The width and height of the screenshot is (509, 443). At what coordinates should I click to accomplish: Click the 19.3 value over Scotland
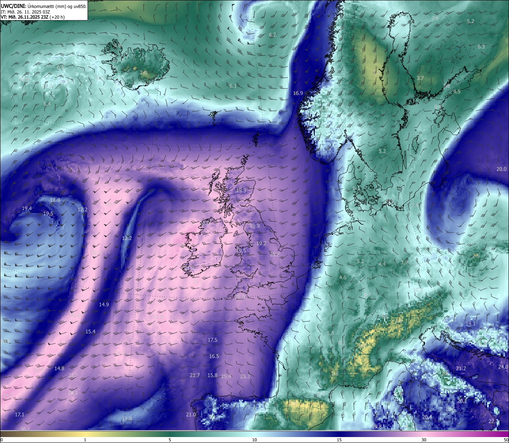[241, 191]
